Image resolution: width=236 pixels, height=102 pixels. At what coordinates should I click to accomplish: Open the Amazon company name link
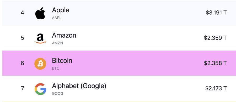pos(64,36)
